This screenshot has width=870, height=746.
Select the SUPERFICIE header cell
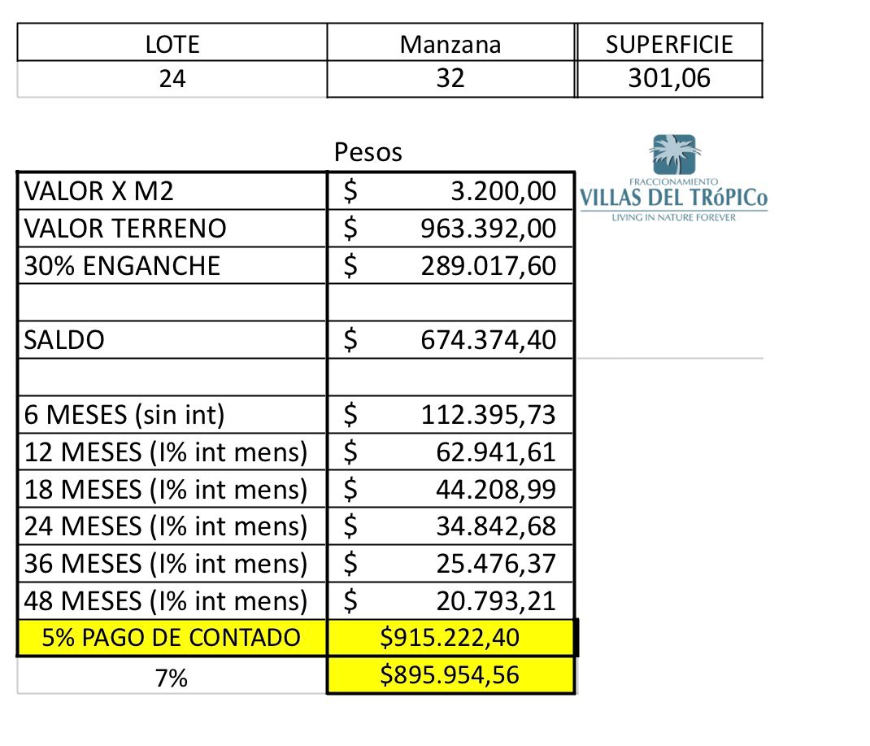(x=669, y=43)
